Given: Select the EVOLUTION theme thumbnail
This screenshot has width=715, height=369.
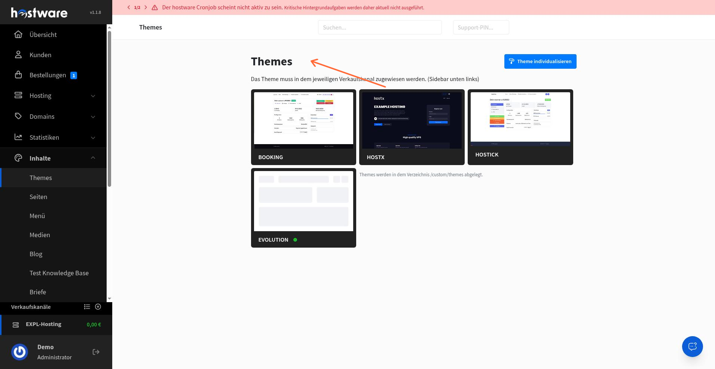Looking at the screenshot, I should pyautogui.click(x=303, y=201).
